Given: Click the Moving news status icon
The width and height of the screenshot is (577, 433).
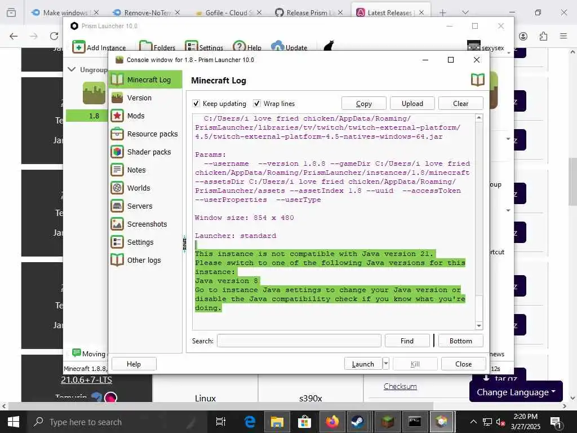Looking at the screenshot, I should pyautogui.click(x=77, y=353).
